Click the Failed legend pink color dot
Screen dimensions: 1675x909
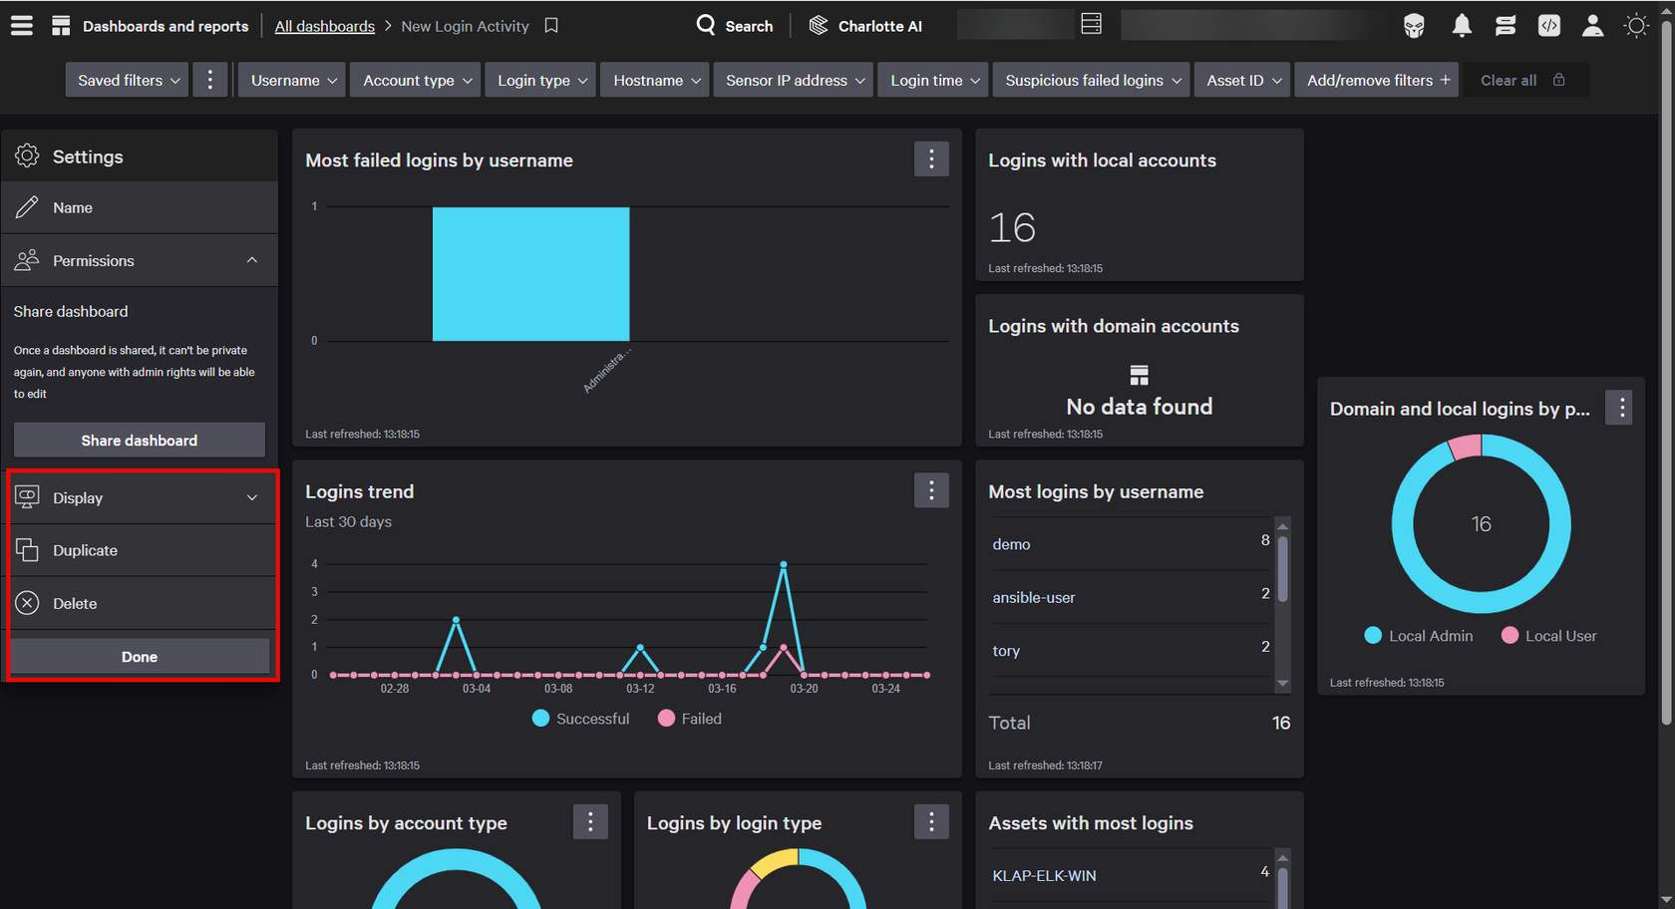pos(666,719)
